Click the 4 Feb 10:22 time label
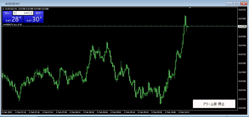 coord(184,112)
